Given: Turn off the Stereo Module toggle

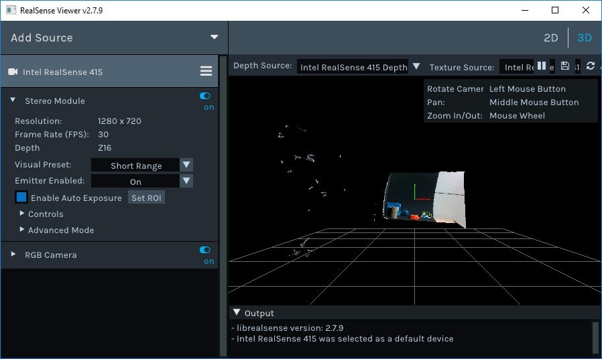Looking at the screenshot, I should coord(205,96).
